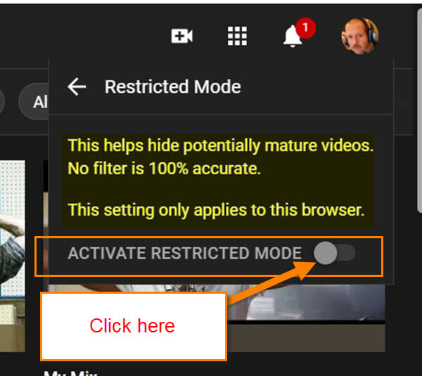Open the video thumbnail on the left edge

pos(13,256)
